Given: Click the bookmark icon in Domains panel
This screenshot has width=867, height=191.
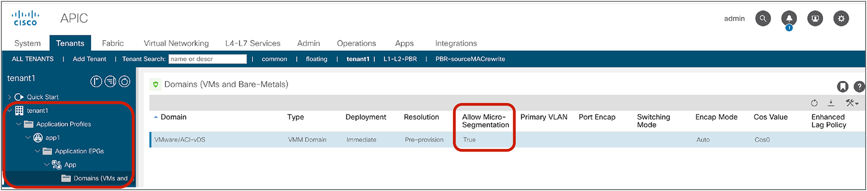Looking at the screenshot, I should click(x=842, y=87).
